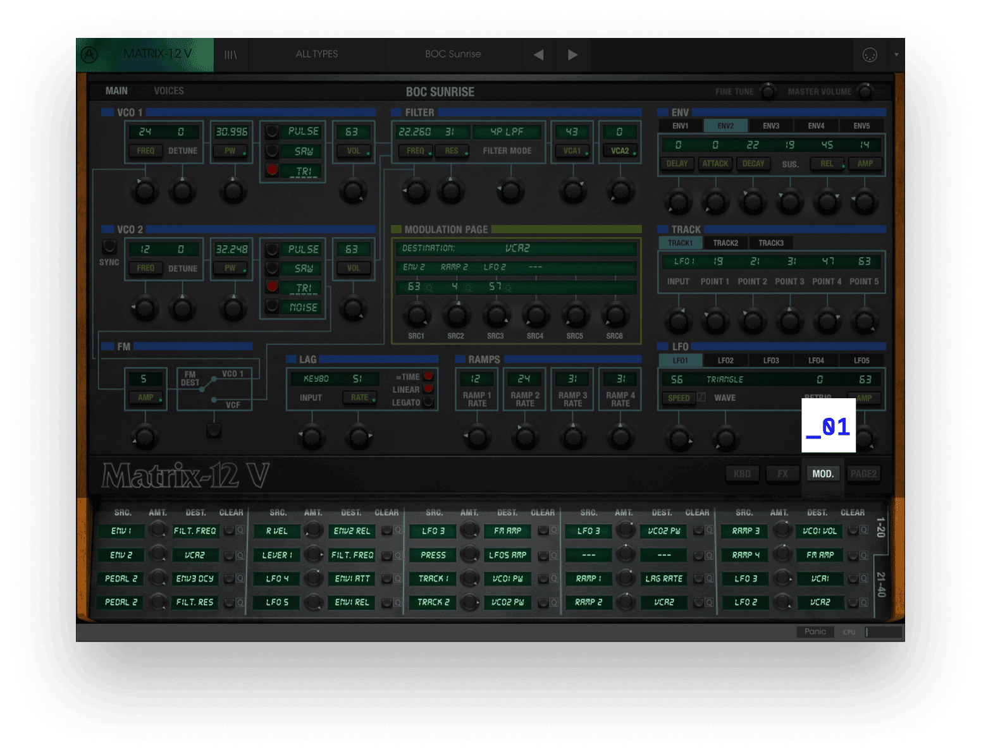
Task: Click the FM DEST routing switch toward VCF
Action: [x=215, y=399]
